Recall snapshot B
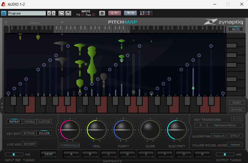The image size is (248, 163). [90, 154]
